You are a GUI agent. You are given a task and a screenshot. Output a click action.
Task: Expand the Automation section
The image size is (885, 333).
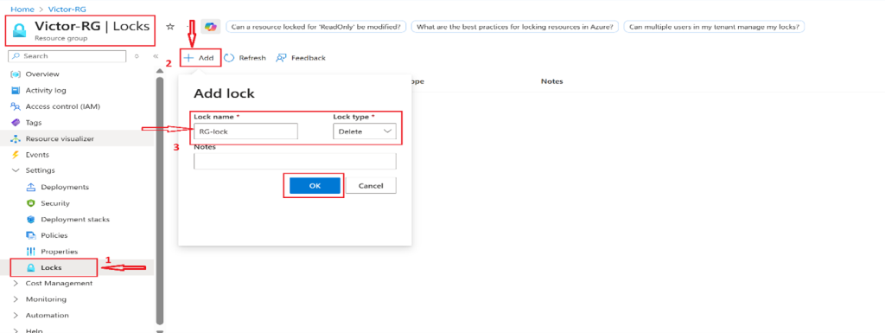click(x=16, y=316)
